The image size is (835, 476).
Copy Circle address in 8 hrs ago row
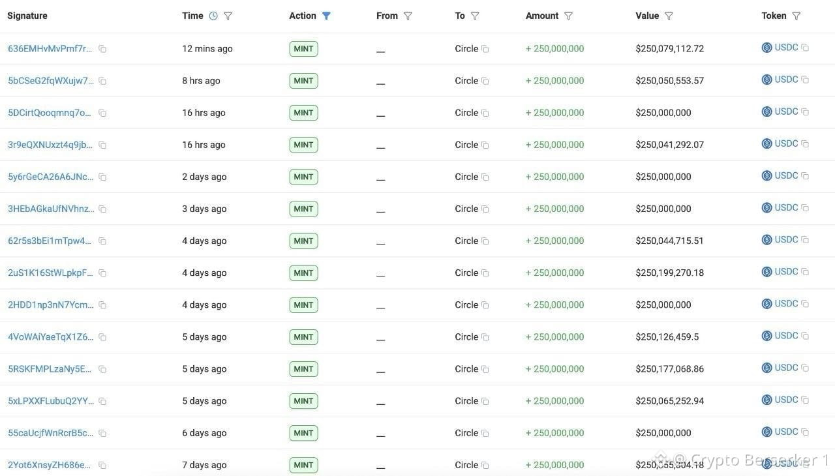tap(485, 81)
